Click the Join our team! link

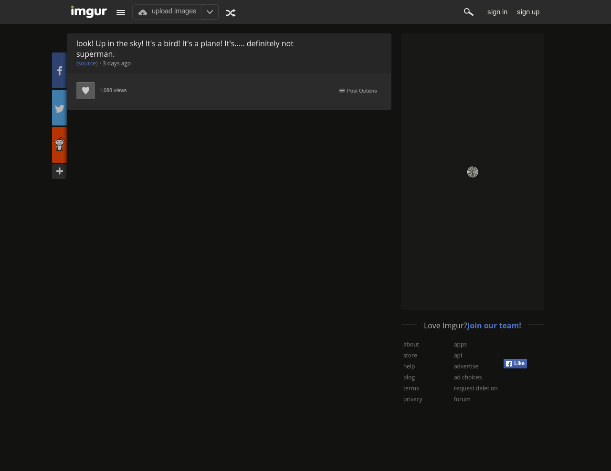click(494, 325)
